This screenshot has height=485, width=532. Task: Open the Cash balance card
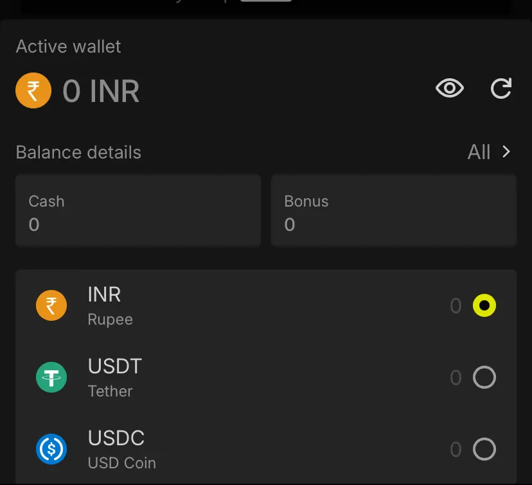click(138, 210)
